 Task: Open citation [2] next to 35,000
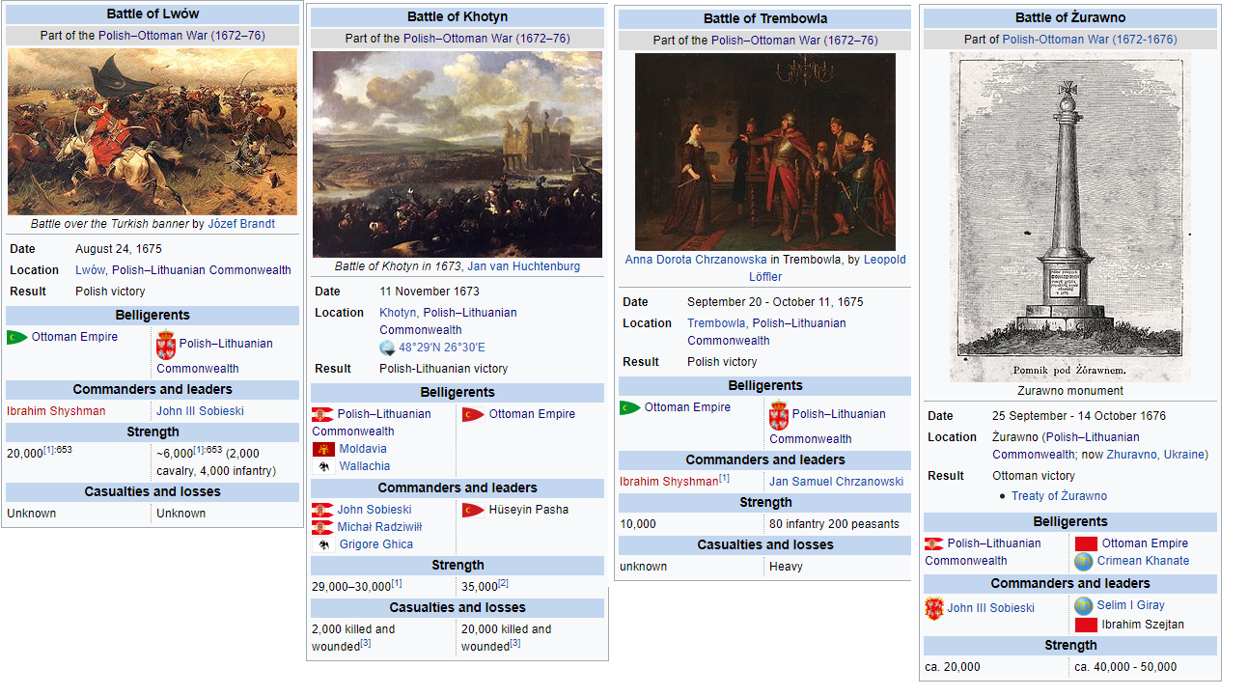(503, 583)
